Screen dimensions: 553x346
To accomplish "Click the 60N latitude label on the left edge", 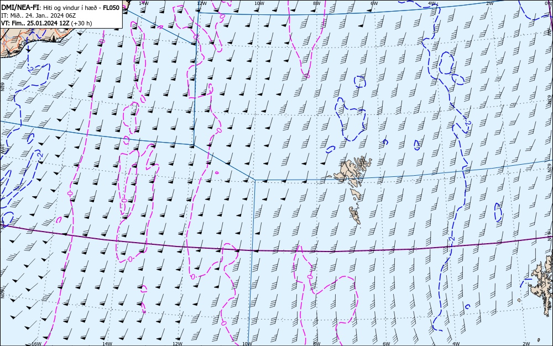I will click(2, 294).
